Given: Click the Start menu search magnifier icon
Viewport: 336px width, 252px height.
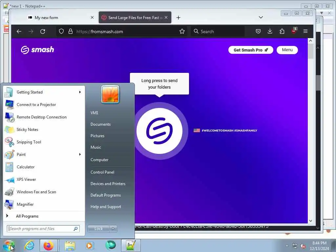Looking at the screenshot, I should click(x=75, y=229).
